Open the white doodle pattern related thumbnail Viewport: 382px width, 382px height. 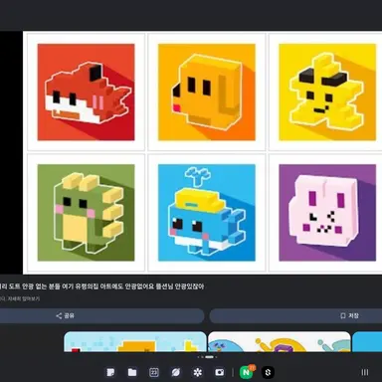coord(280,342)
